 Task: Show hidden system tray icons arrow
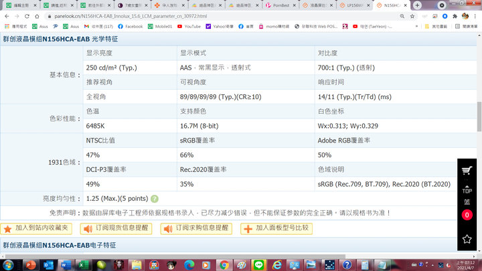coord(432,265)
